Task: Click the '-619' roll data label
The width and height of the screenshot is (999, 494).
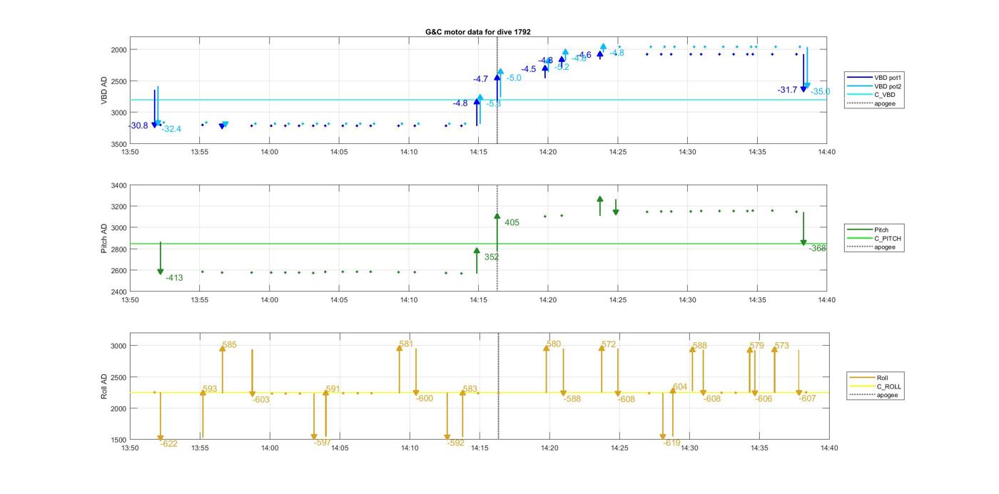Action: [671, 443]
